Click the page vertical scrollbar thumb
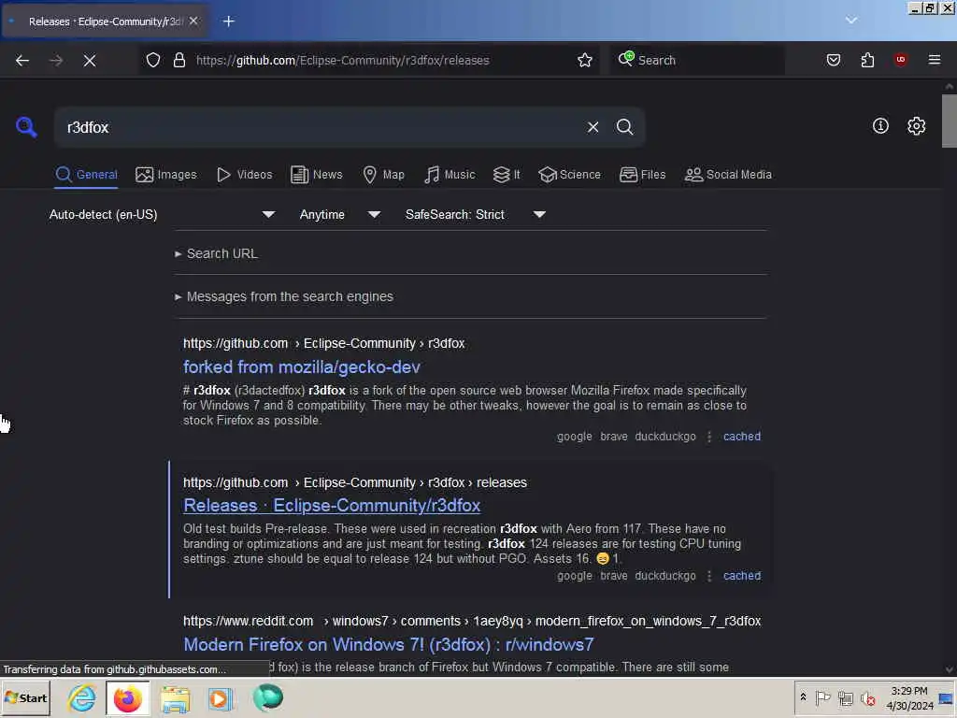Screen dimensions: 957x718 tap(949, 121)
